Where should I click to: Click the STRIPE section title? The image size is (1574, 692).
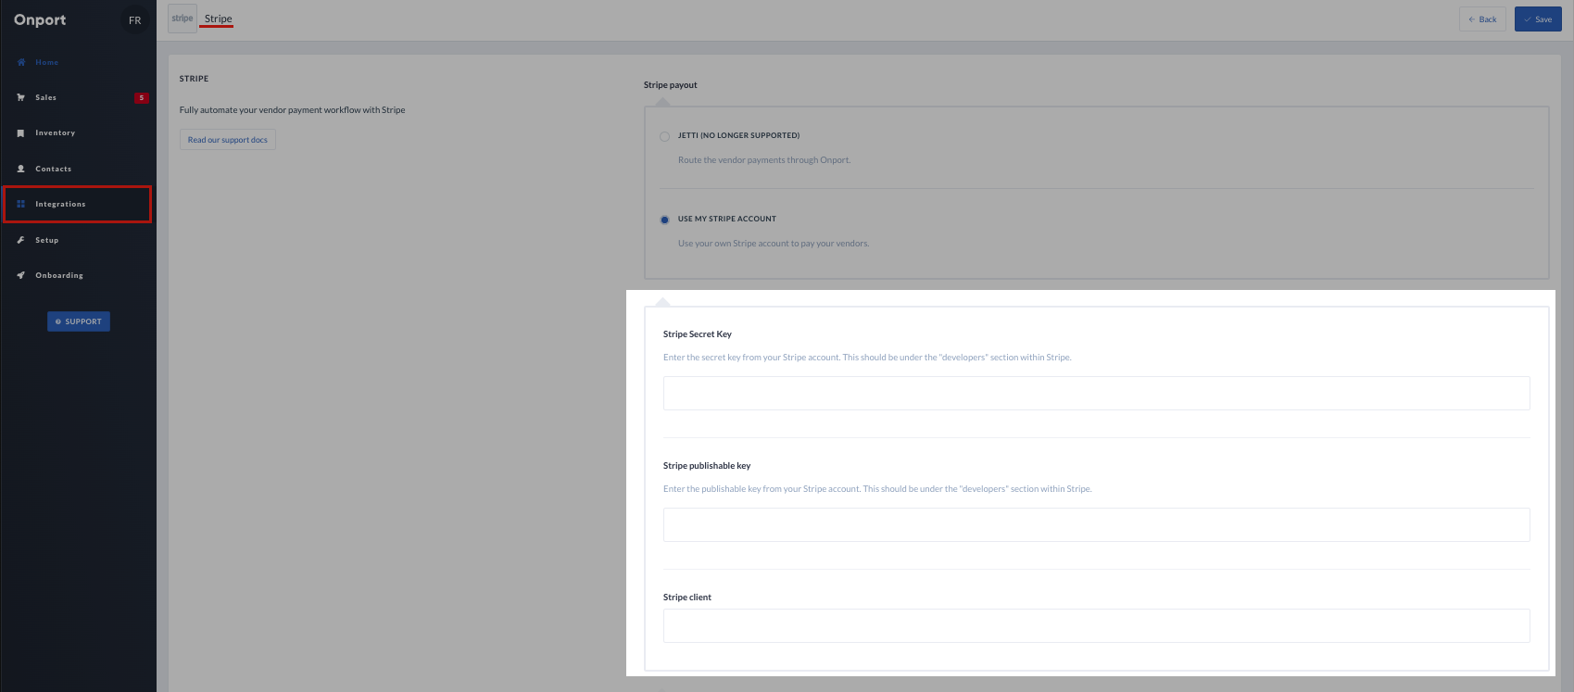tap(194, 79)
